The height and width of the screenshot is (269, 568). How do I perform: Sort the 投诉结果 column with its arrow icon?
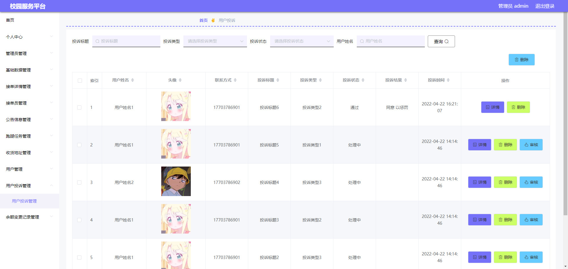tap(406, 80)
